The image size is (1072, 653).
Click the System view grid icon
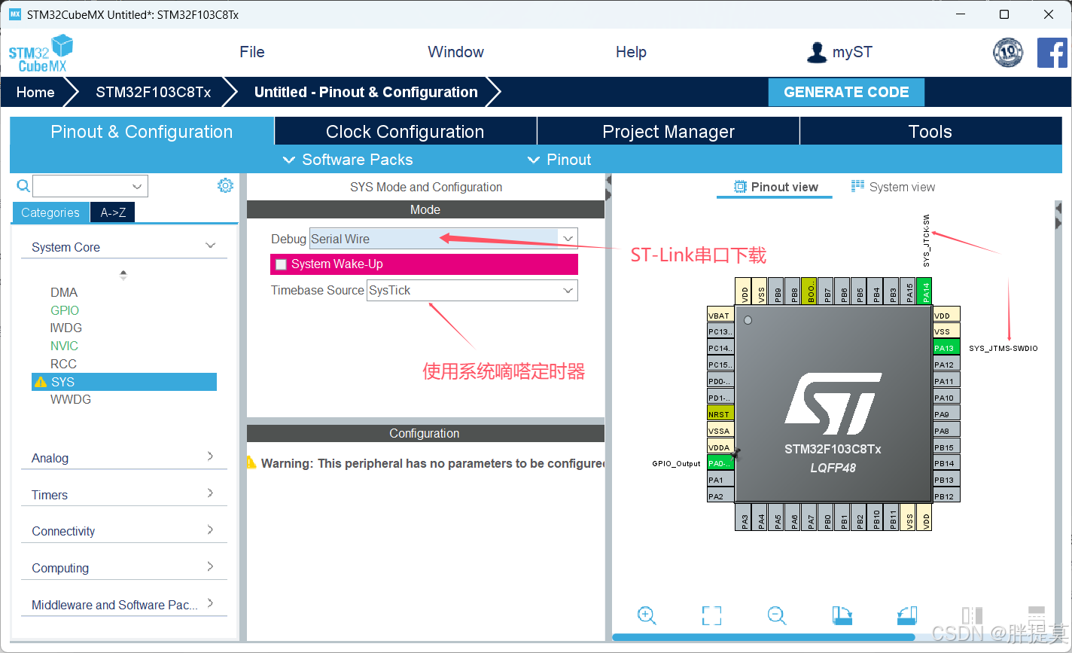click(x=857, y=186)
